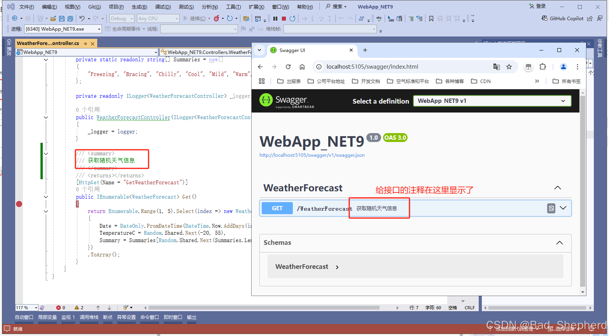Click the Undo arrow icon

pos(82,18)
